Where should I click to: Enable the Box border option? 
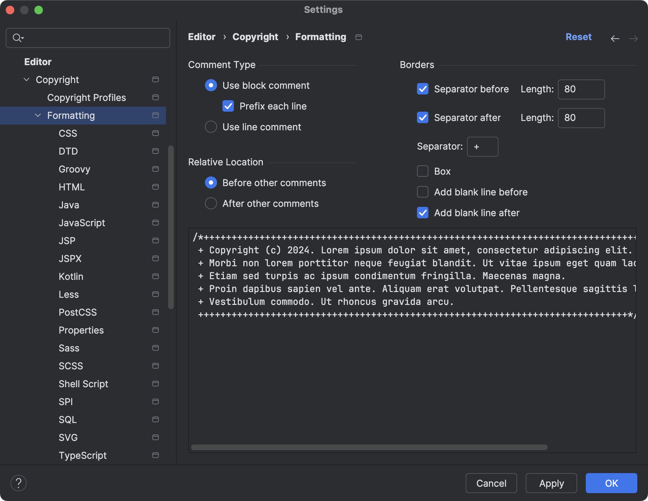tap(422, 171)
